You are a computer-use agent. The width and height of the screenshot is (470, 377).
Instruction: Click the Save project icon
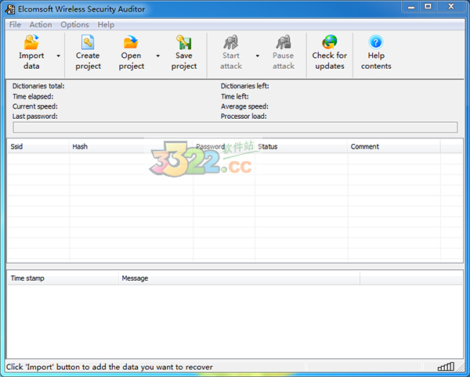click(x=184, y=42)
